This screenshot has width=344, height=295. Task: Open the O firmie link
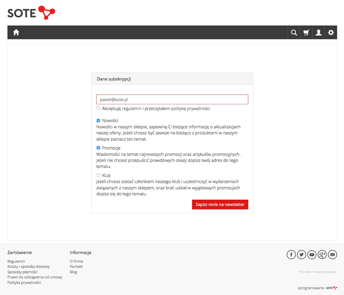click(76, 261)
